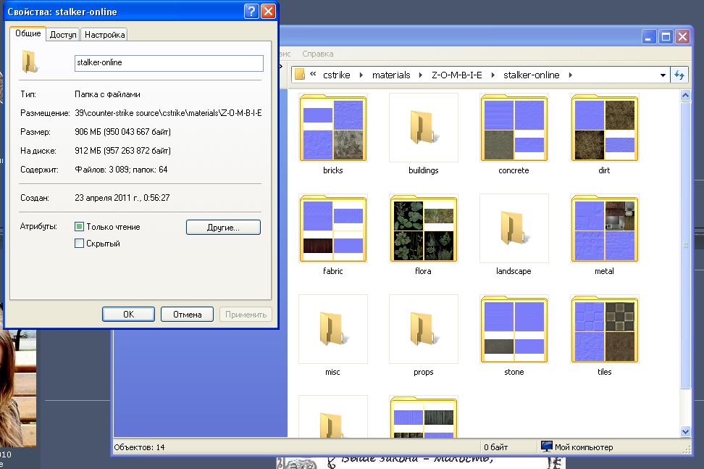Open the stone folder thumbnail
The height and width of the screenshot is (469, 704).
514,329
